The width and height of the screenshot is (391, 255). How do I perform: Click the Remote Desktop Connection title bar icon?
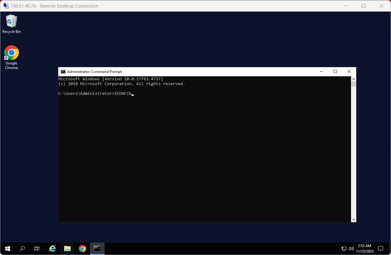(6, 6)
